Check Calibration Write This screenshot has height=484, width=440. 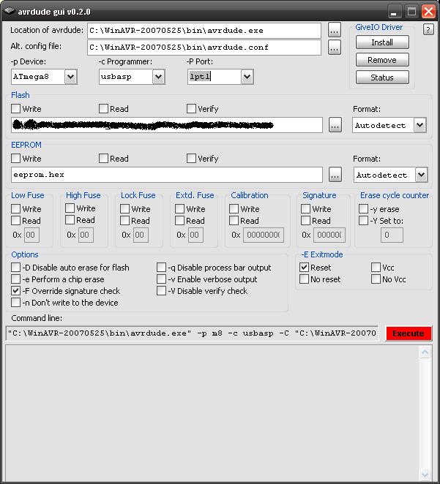[x=234, y=209]
